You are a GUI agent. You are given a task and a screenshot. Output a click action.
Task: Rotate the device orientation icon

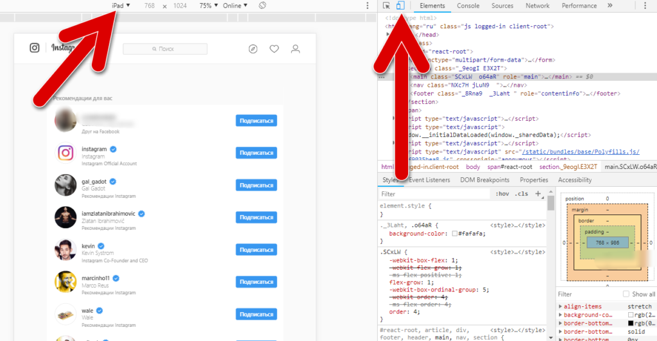point(262,5)
